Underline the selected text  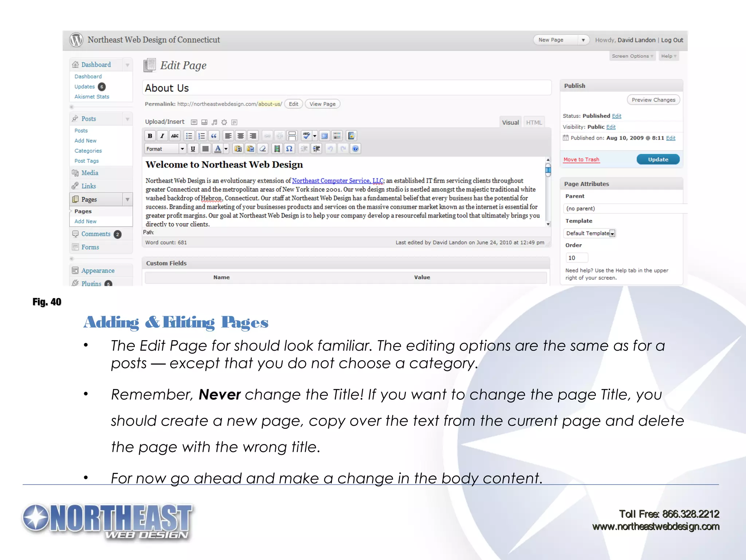193,149
